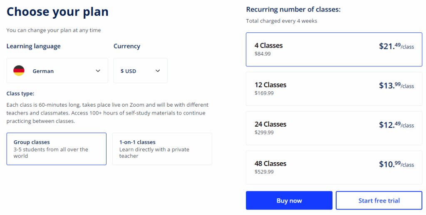426x215 pixels.
Task: Switch to 1-on-1 classes
Action: [x=162, y=149]
